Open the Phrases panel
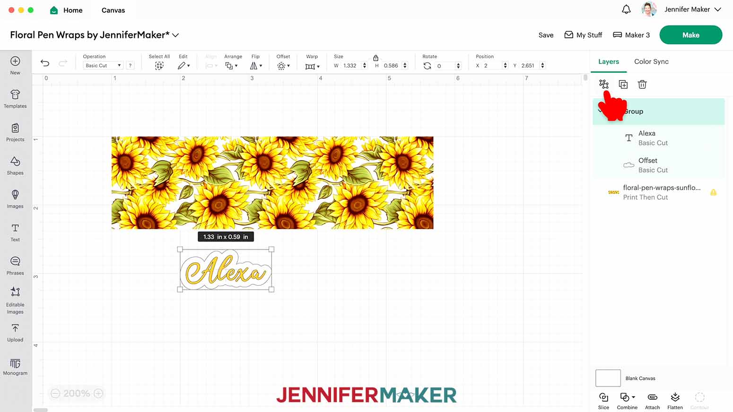Image resolution: width=733 pixels, height=412 pixels. (x=15, y=266)
